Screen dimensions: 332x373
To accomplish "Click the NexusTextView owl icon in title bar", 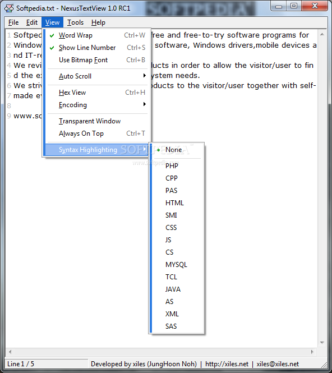I will pyautogui.click(x=9, y=8).
